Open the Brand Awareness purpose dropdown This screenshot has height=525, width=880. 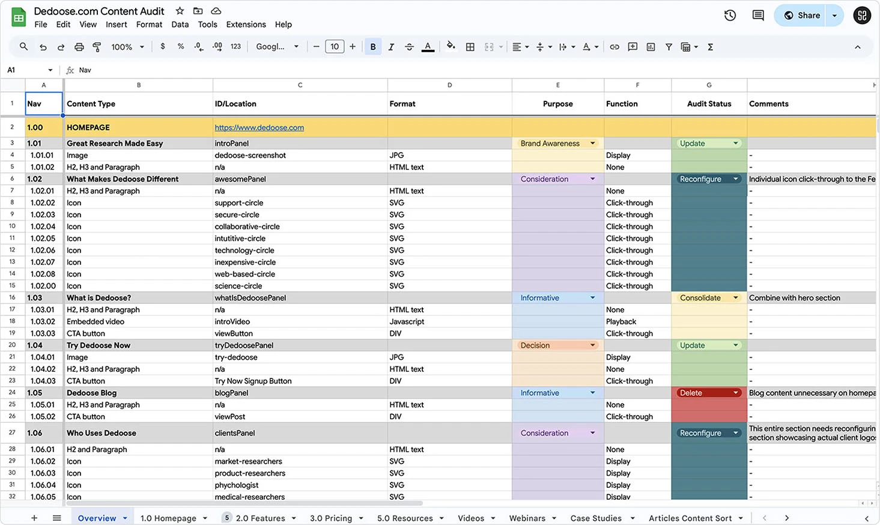coord(592,143)
